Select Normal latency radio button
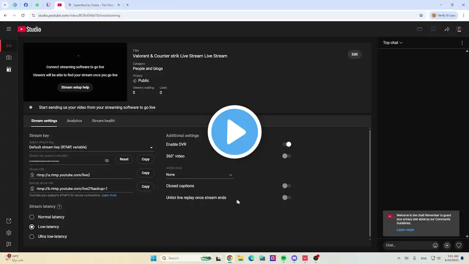Image resolution: width=469 pixels, height=264 pixels. tap(32, 217)
